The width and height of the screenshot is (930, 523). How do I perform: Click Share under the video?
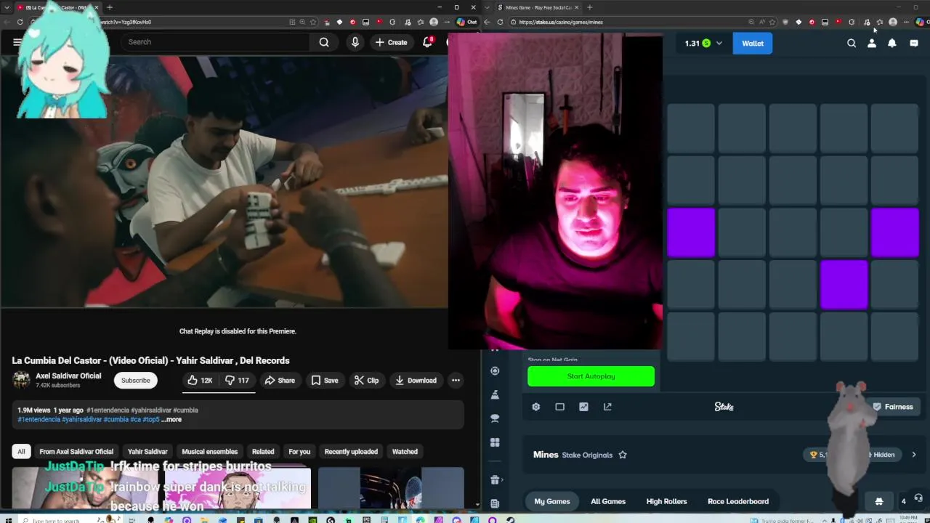(x=280, y=380)
